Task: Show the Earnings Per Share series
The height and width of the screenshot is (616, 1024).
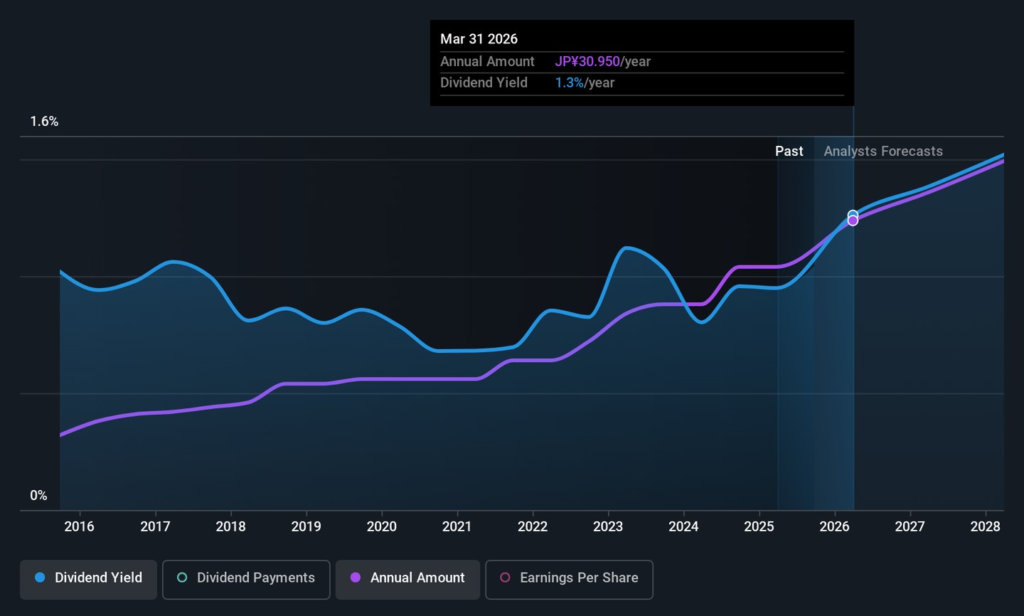Action: click(x=569, y=579)
